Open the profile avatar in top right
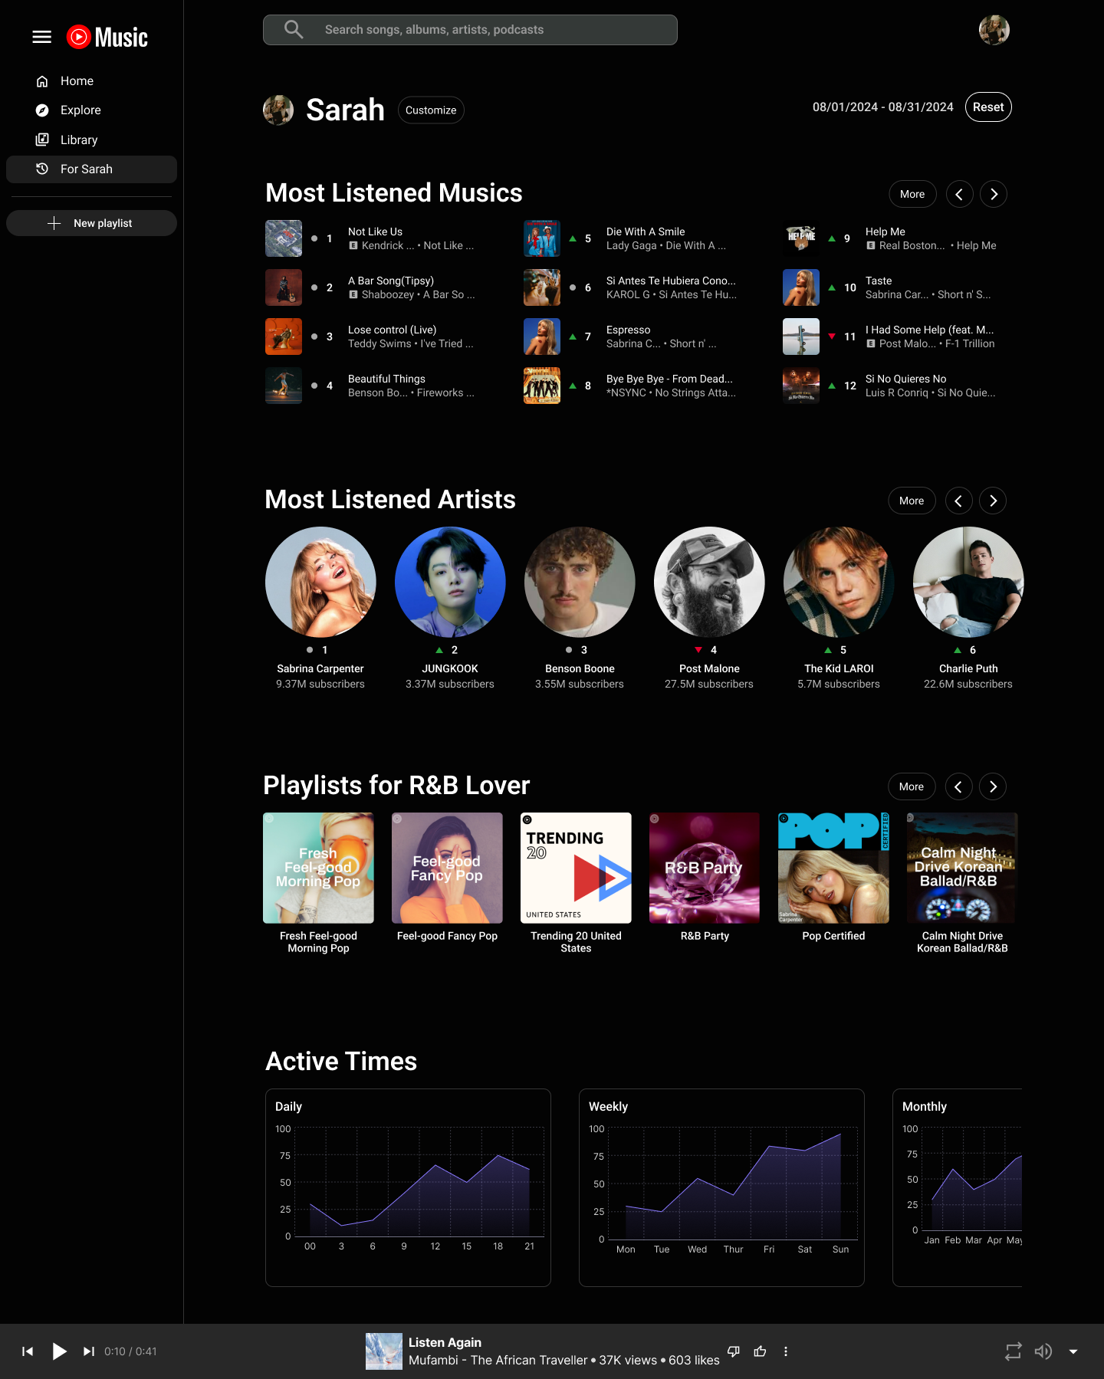 [994, 30]
